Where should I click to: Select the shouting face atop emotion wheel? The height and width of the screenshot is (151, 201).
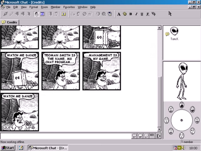pyautogui.click(x=182, y=105)
